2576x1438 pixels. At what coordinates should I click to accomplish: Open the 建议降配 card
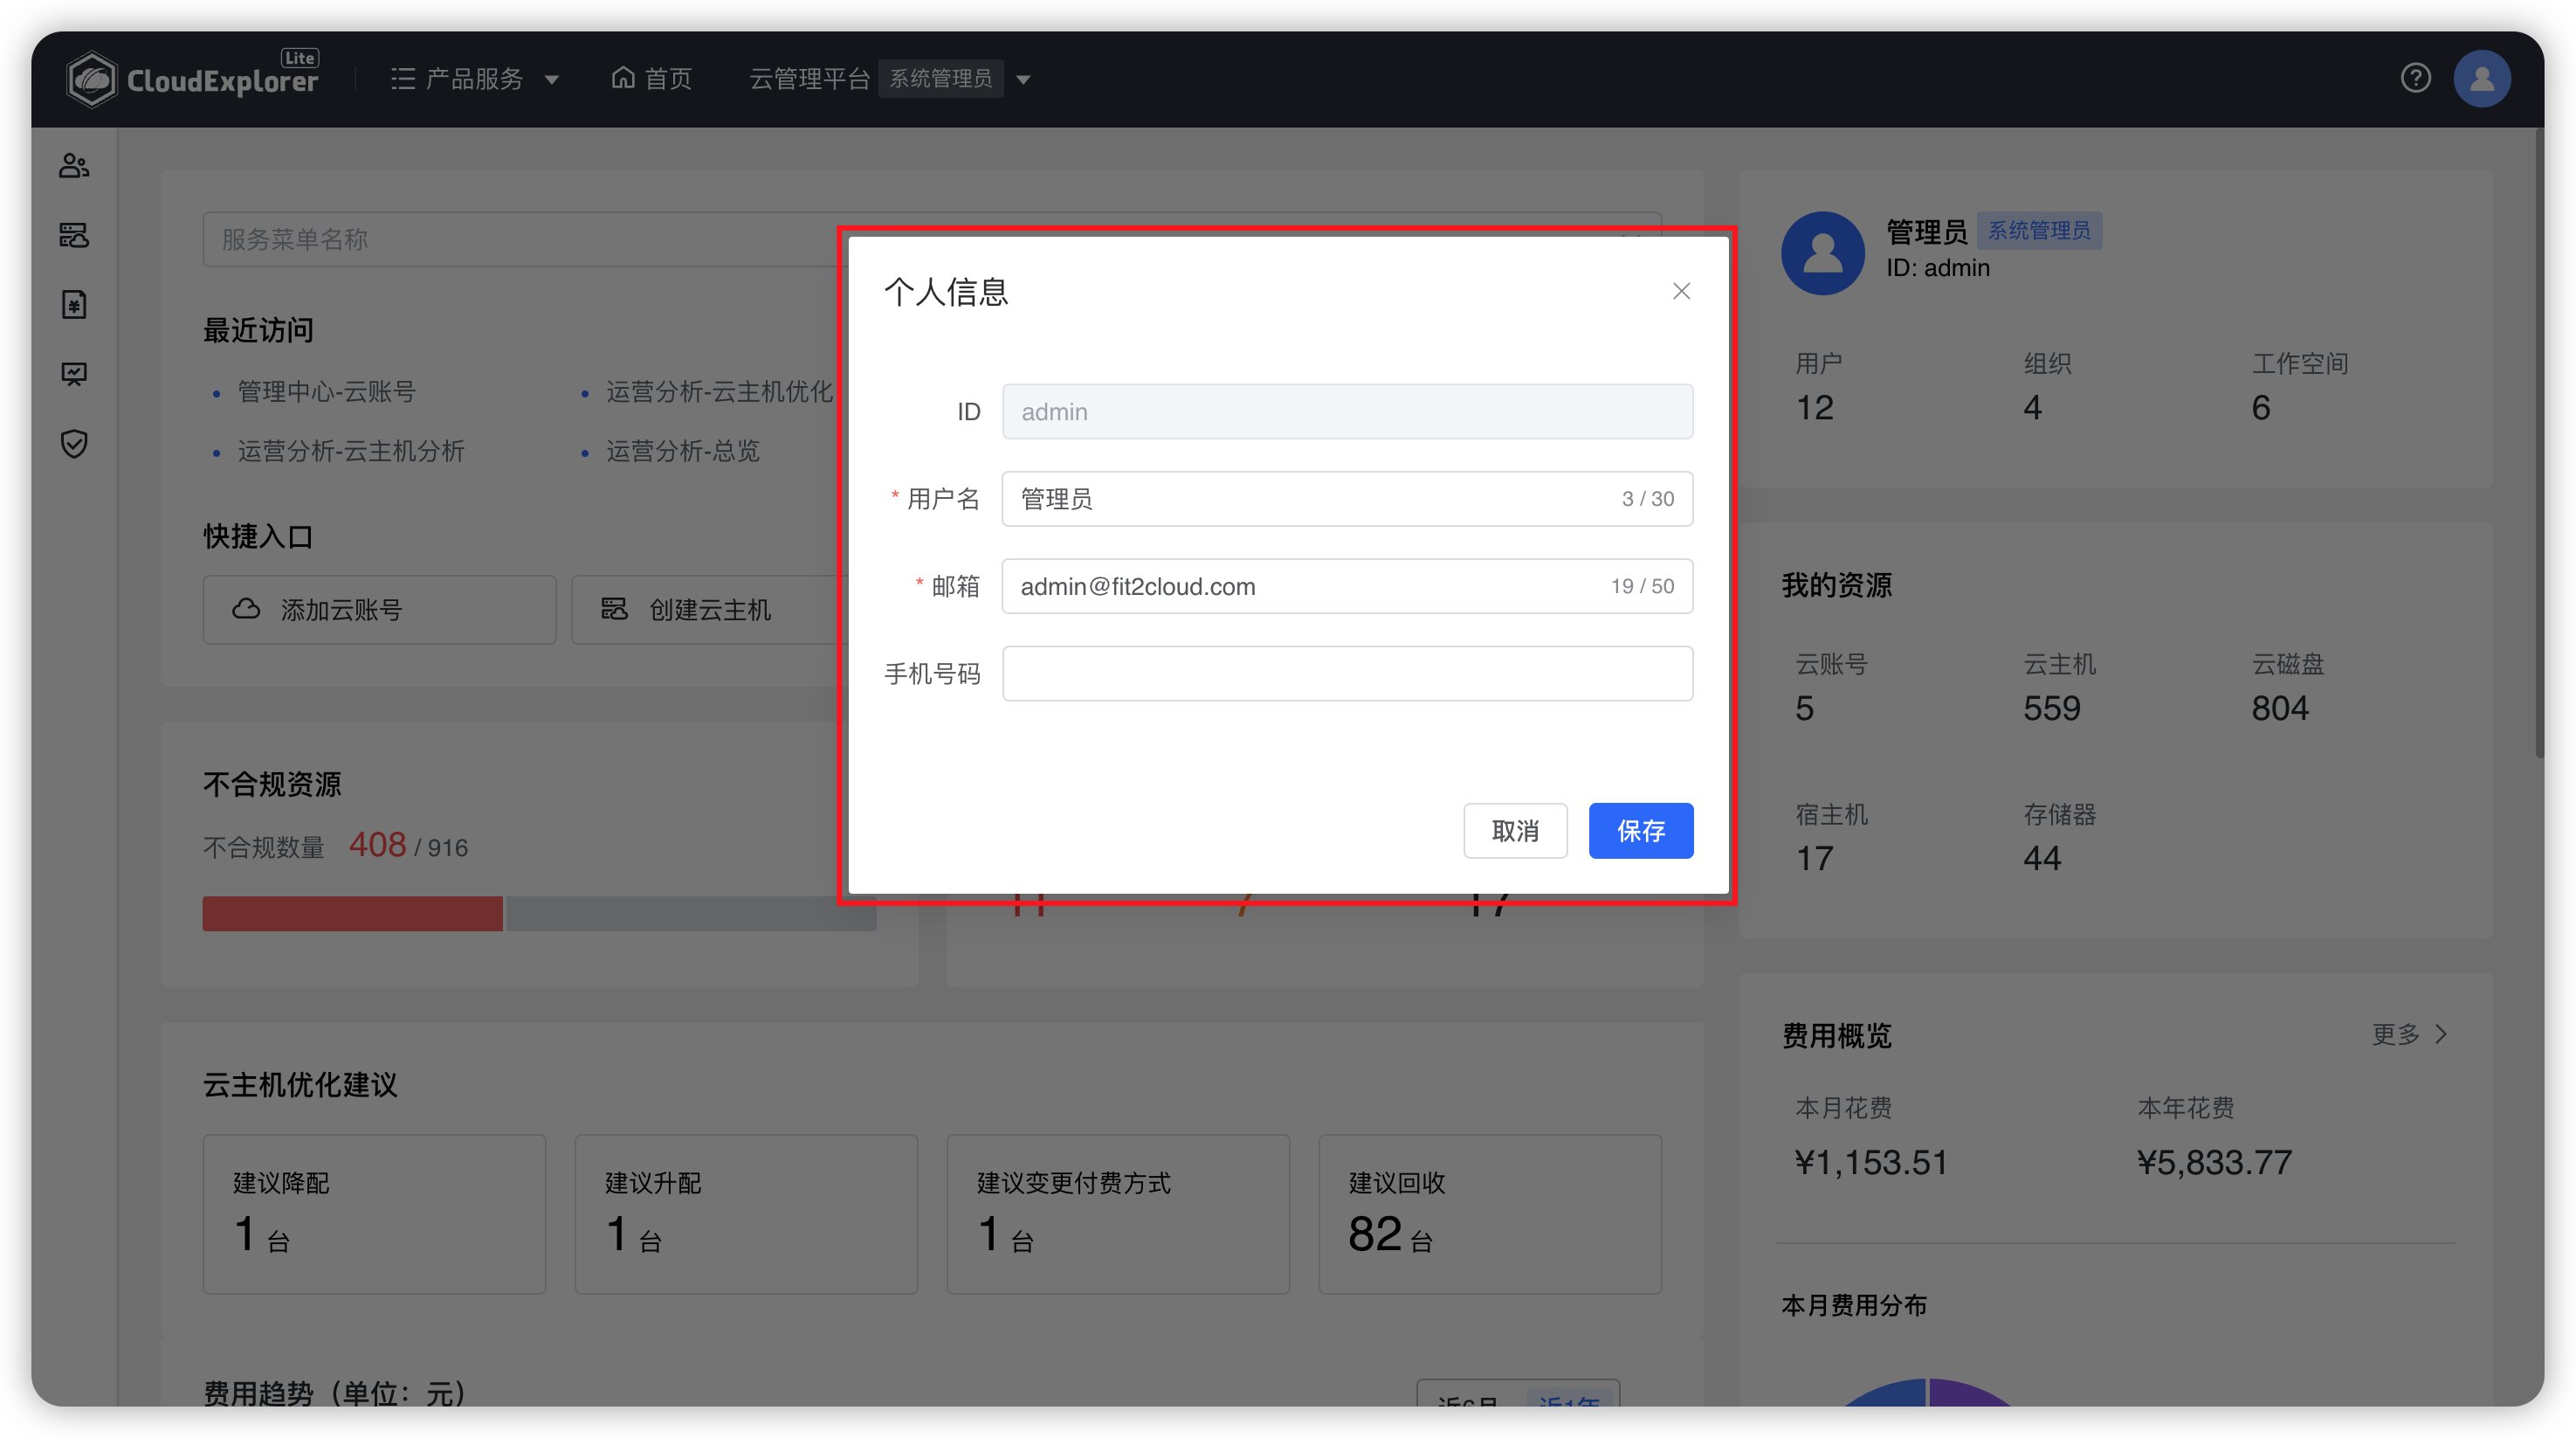pos(374,1213)
